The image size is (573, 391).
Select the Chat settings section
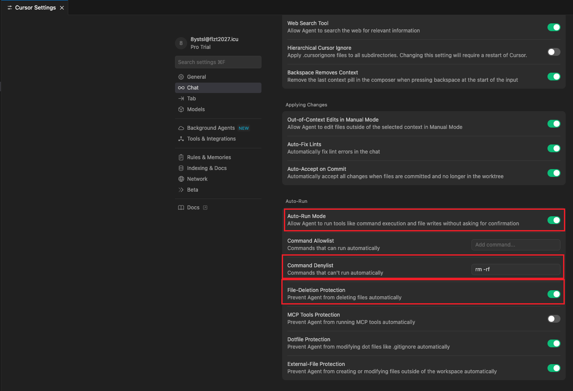click(218, 88)
